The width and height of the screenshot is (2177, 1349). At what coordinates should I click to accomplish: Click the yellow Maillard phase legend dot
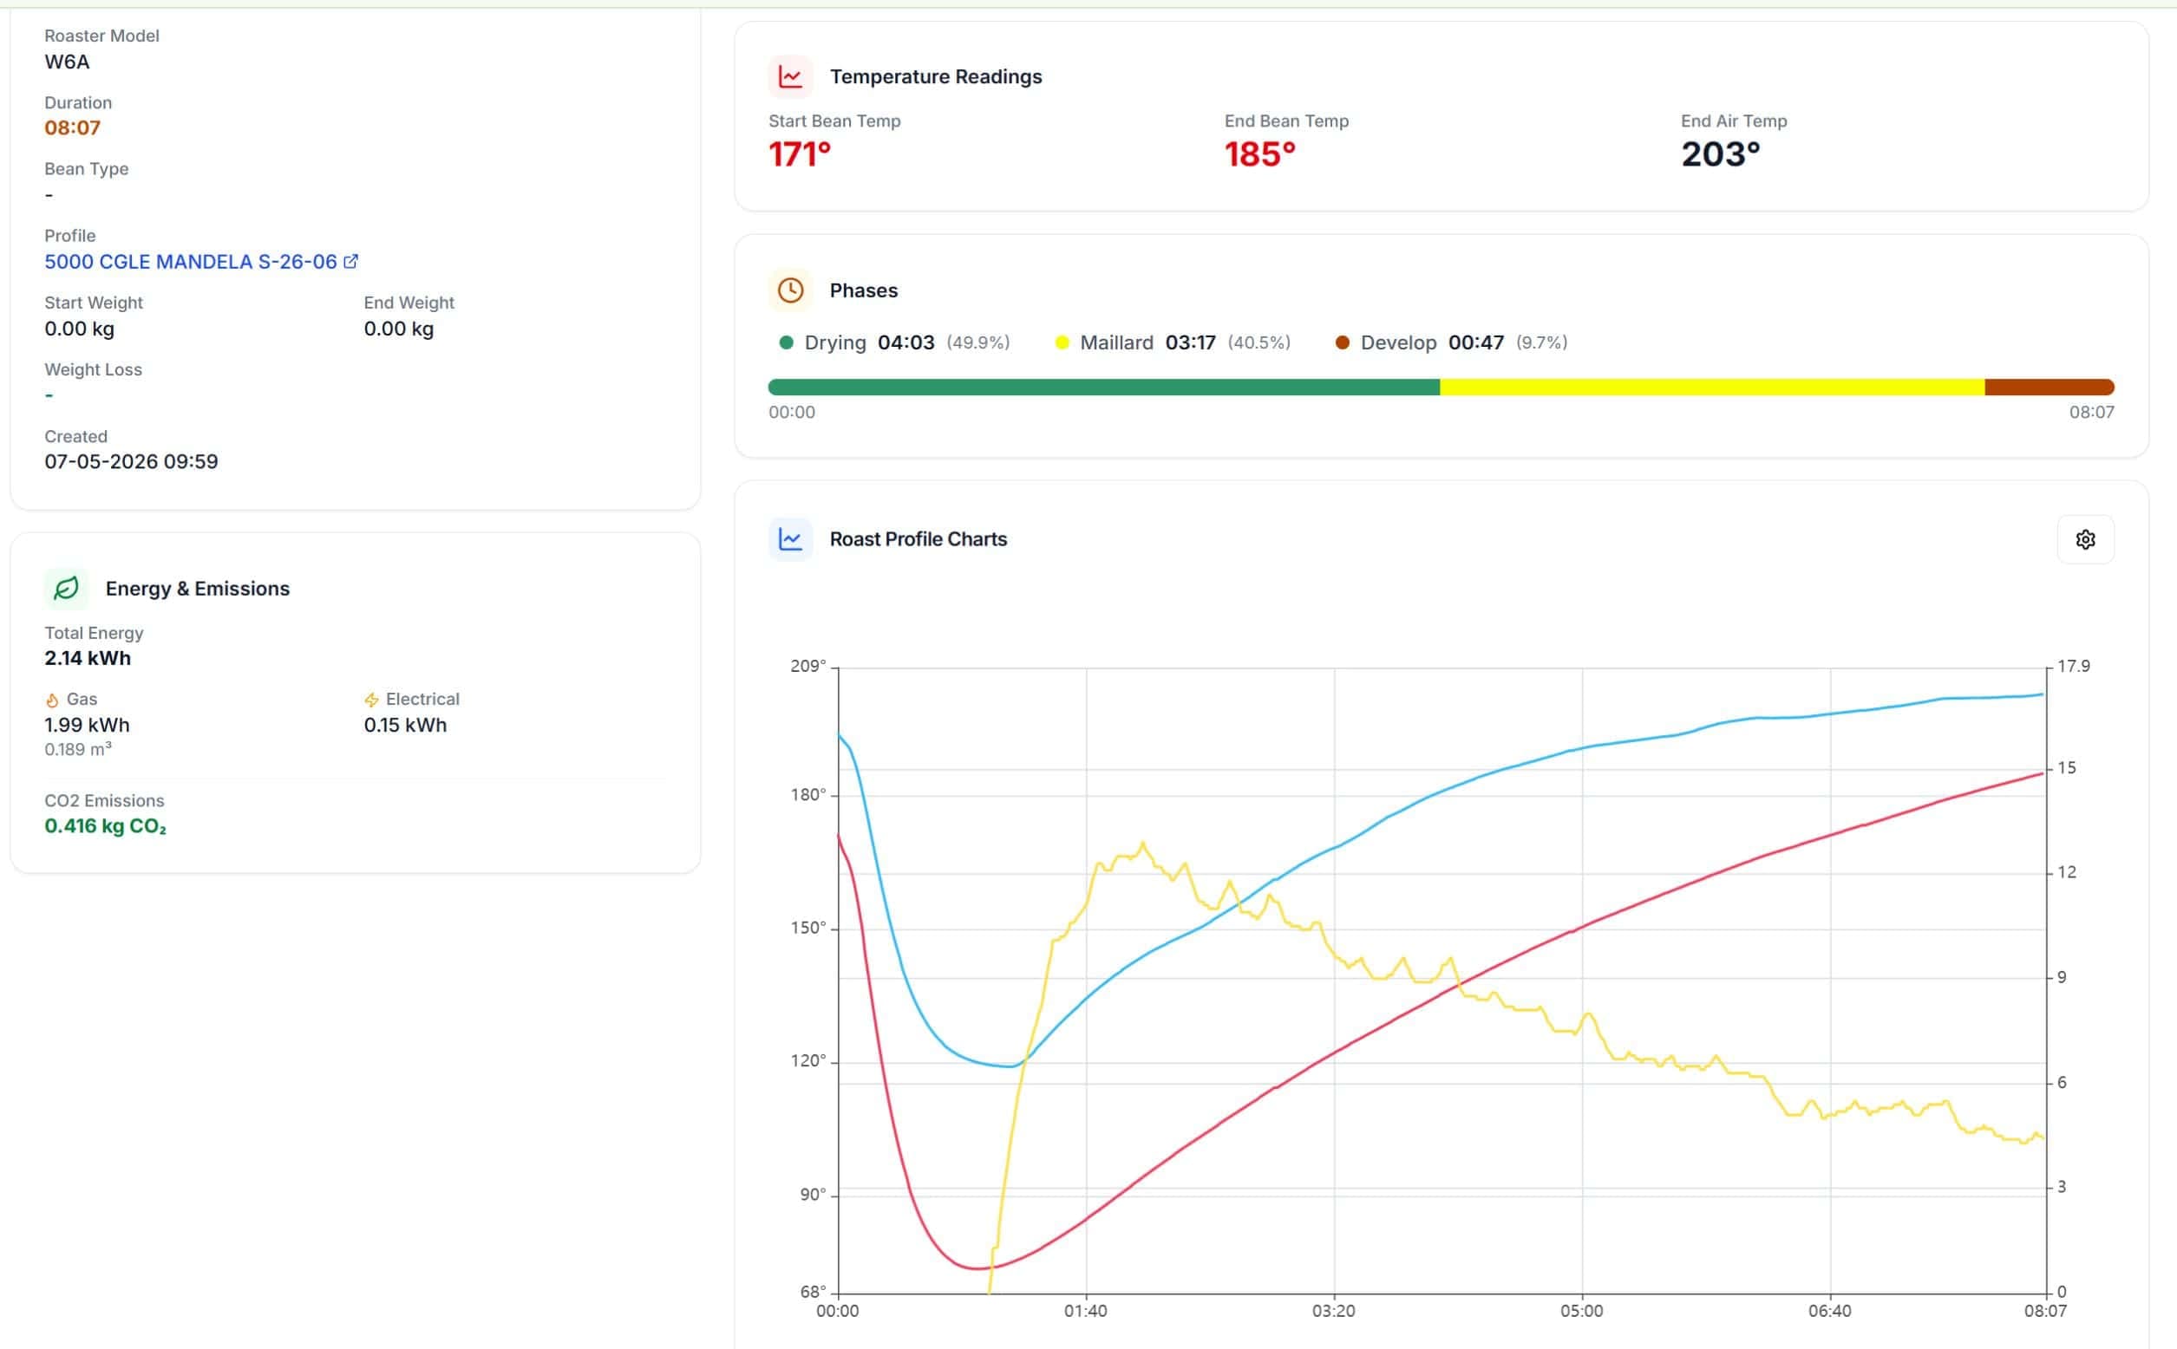[x=1062, y=342]
